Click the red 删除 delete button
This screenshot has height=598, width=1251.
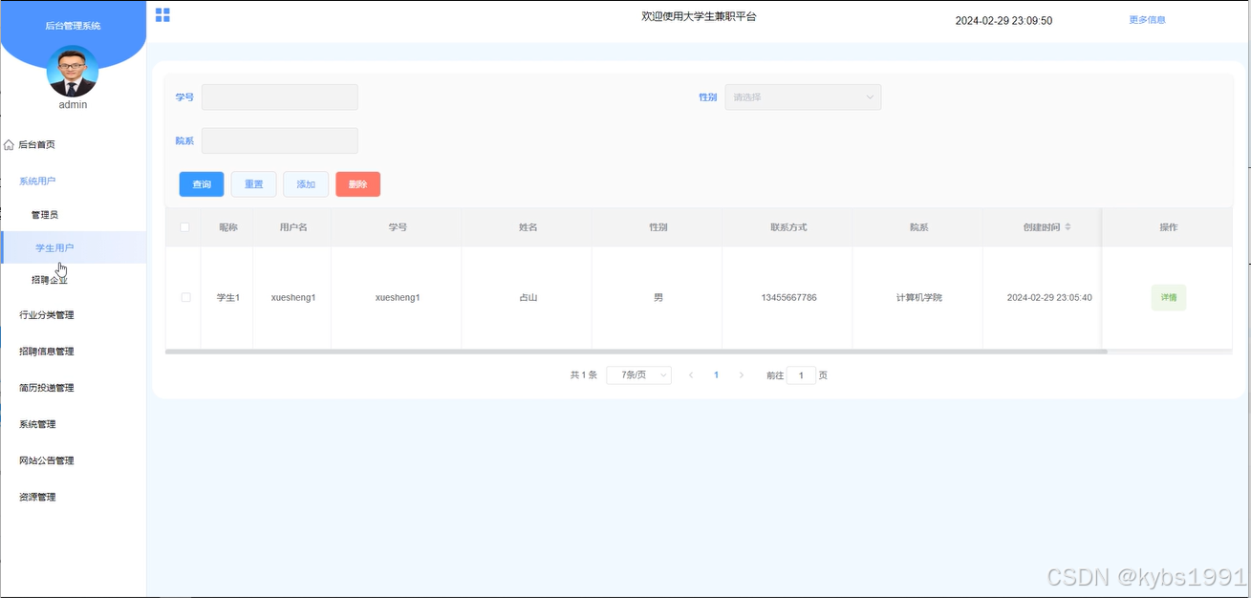(x=357, y=184)
